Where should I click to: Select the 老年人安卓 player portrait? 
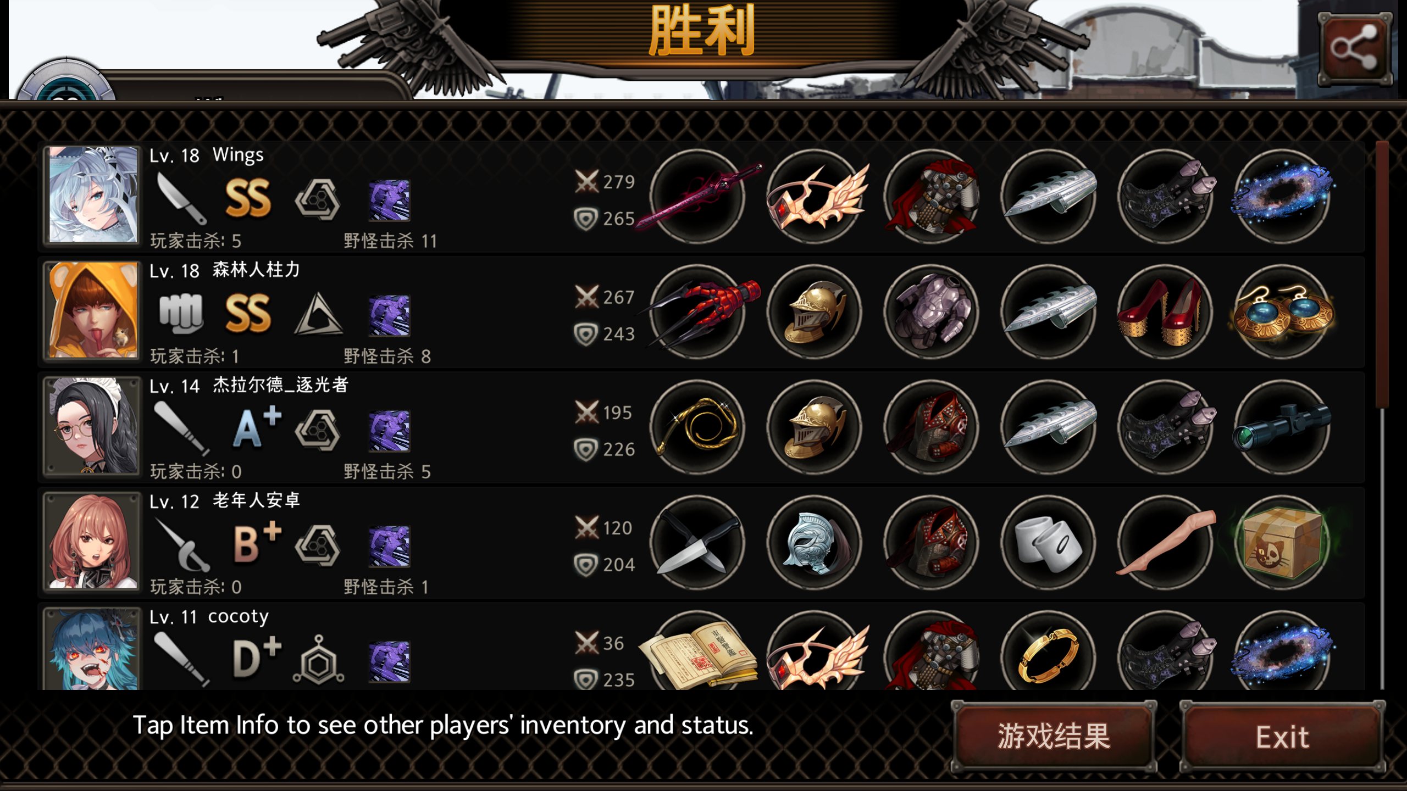(x=92, y=541)
